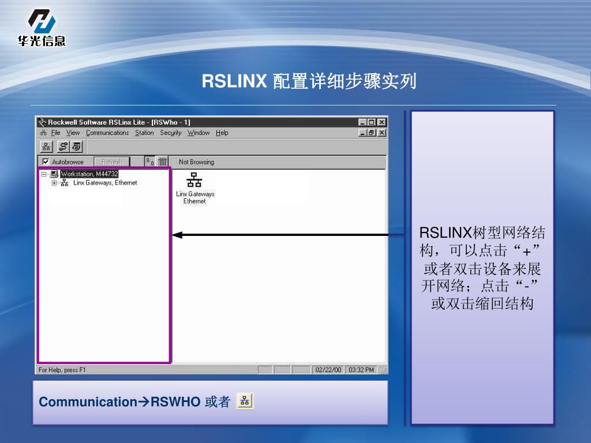Open the Station menu
This screenshot has width=591, height=443.
tap(144, 133)
